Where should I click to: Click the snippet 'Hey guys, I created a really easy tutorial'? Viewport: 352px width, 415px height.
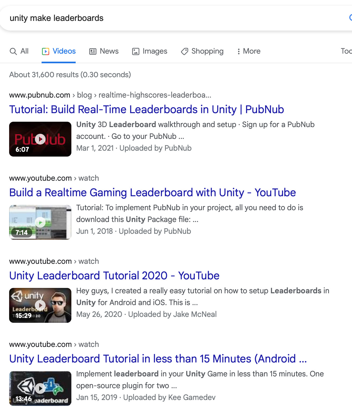[203, 297]
